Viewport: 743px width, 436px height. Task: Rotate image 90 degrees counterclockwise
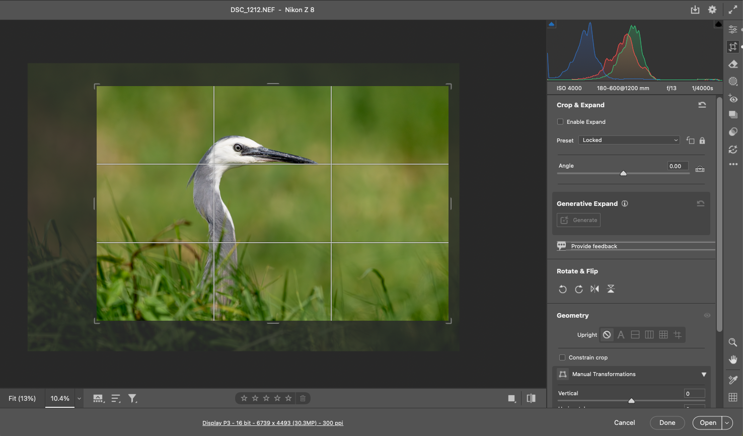click(x=563, y=289)
